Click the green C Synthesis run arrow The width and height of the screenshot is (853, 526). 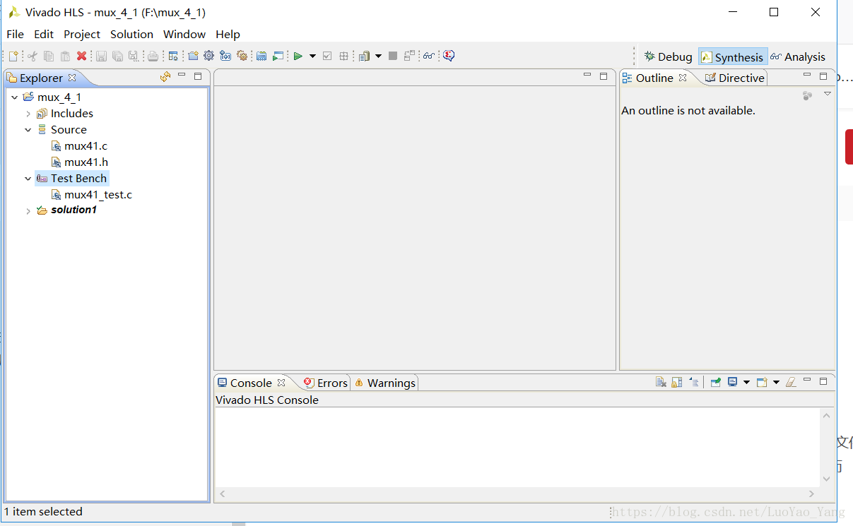pyautogui.click(x=298, y=56)
